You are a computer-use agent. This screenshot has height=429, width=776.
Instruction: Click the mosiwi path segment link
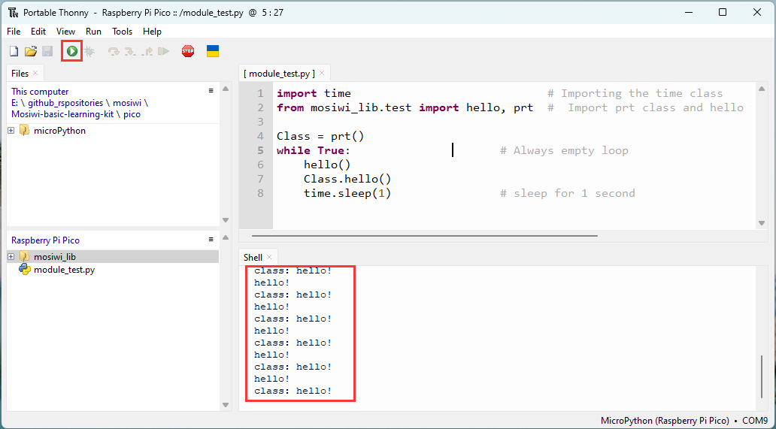click(x=127, y=103)
